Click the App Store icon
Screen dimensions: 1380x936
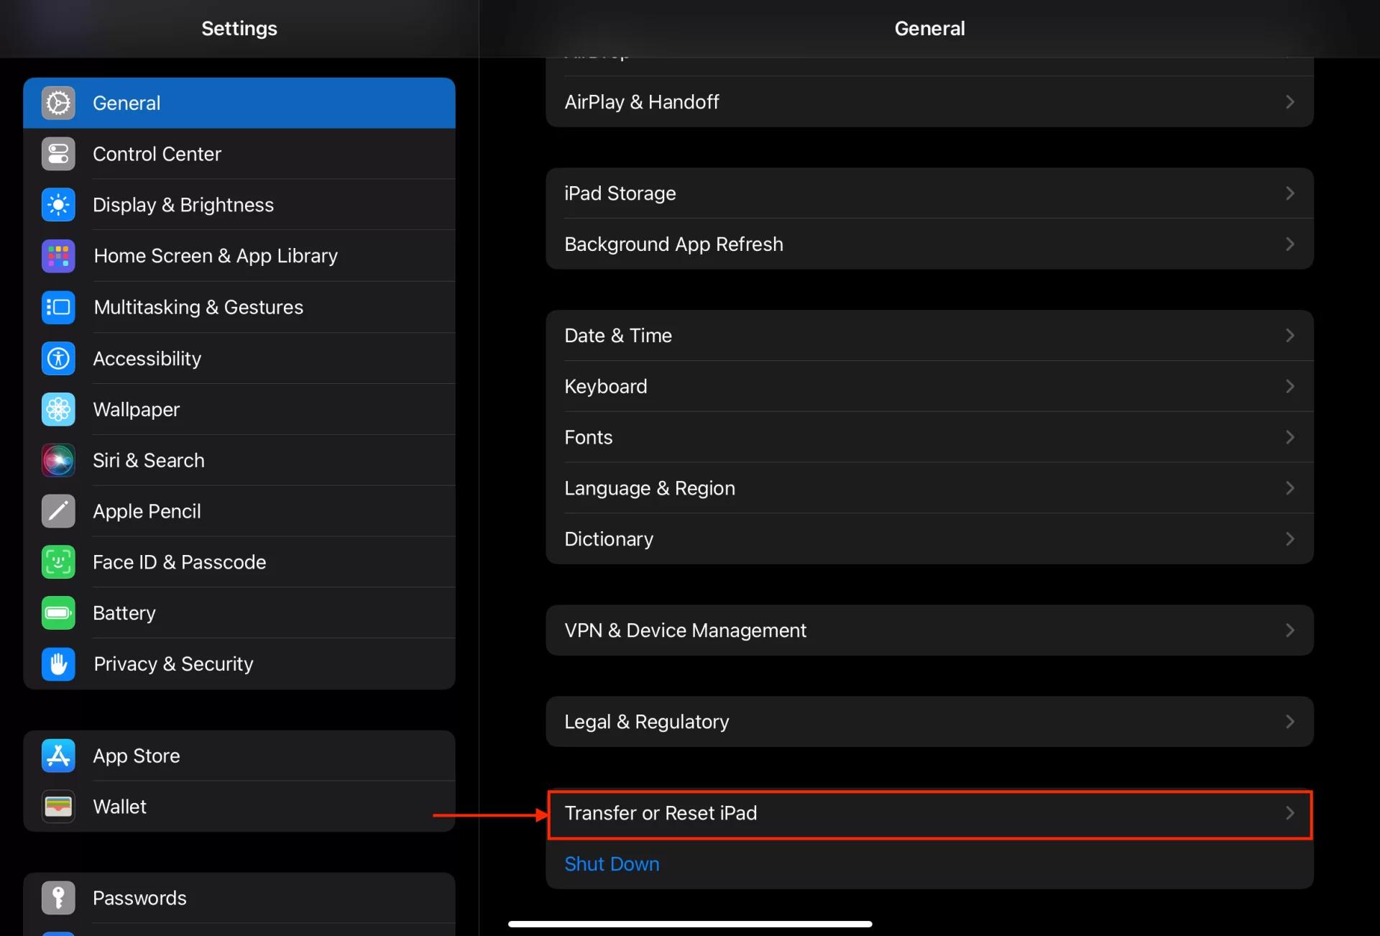click(58, 756)
